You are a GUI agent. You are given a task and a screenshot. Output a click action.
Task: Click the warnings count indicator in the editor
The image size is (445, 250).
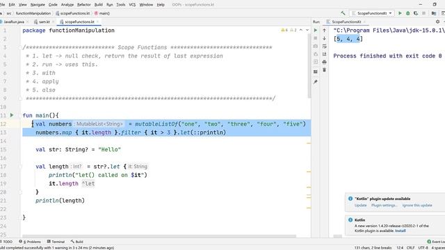[289, 30]
